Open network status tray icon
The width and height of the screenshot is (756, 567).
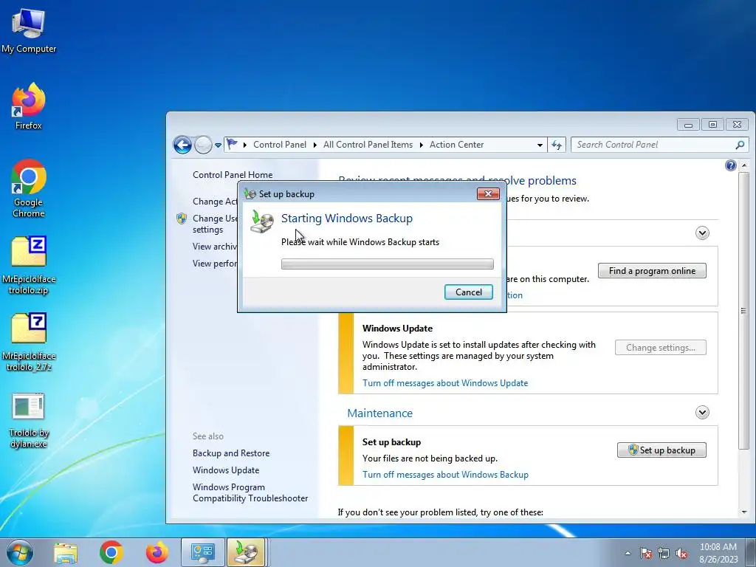coord(664,553)
